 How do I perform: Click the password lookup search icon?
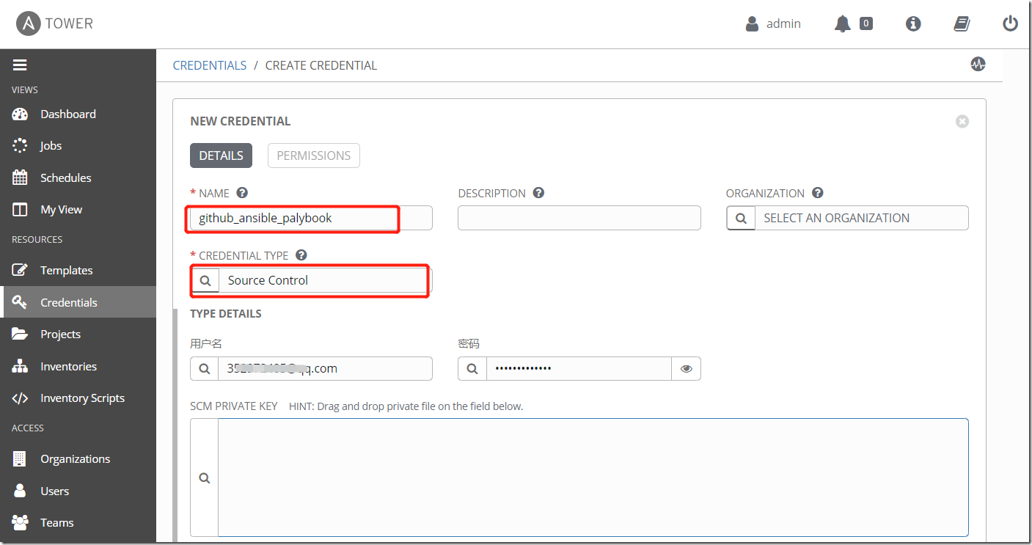pyautogui.click(x=472, y=368)
